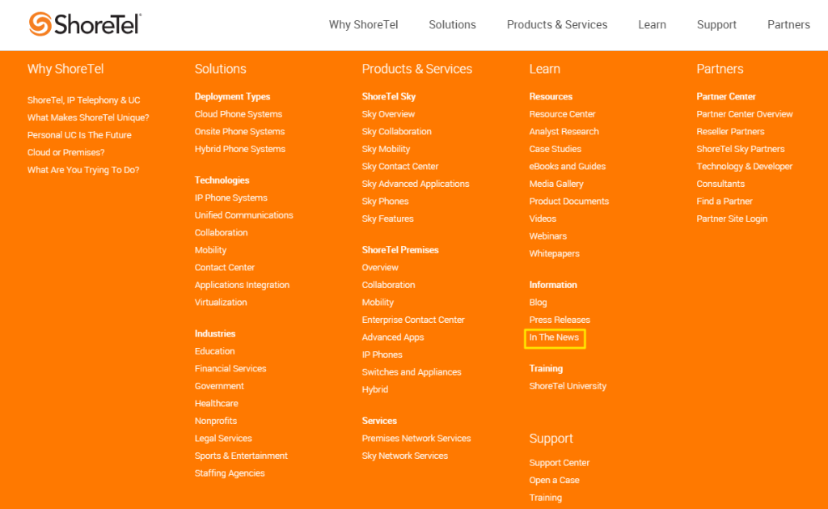Click the ShoreTel logo

pos(85,24)
